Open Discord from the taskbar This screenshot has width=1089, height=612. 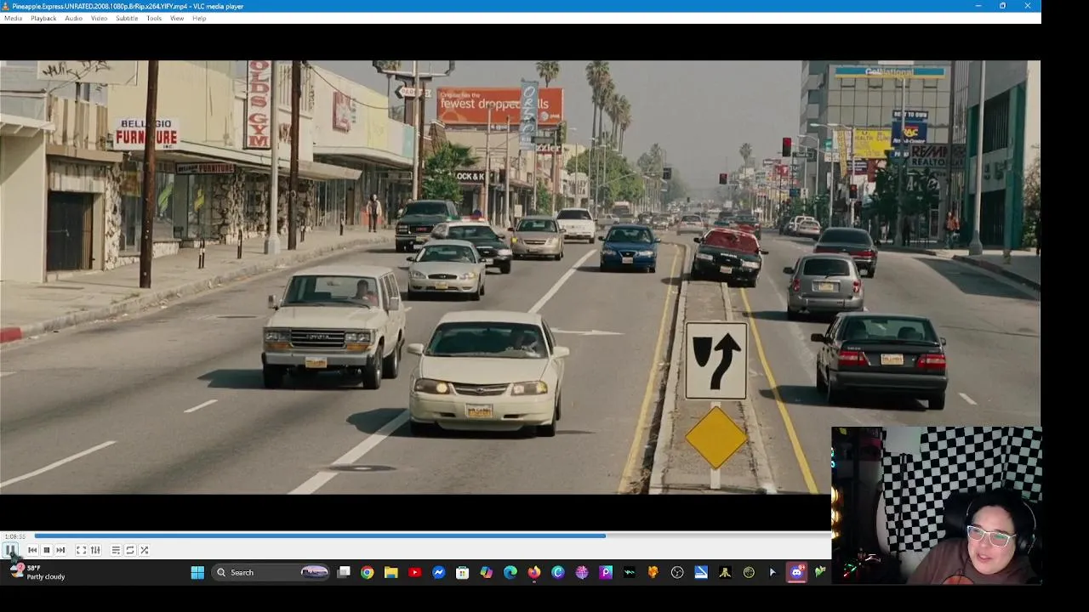(x=796, y=573)
